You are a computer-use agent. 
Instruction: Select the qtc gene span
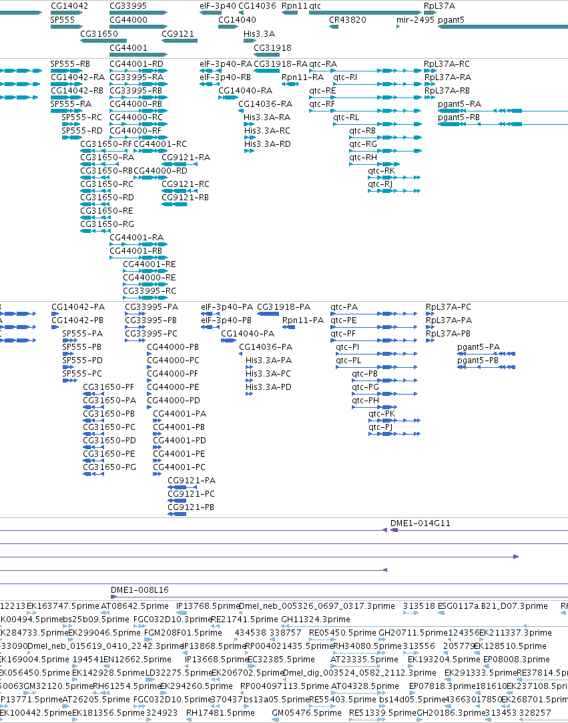pos(364,13)
